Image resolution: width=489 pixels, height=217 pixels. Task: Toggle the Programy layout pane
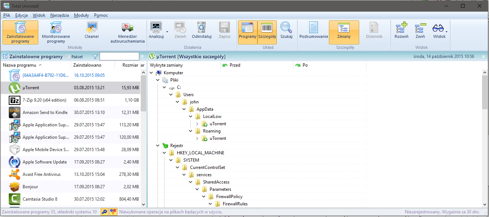[248, 32]
